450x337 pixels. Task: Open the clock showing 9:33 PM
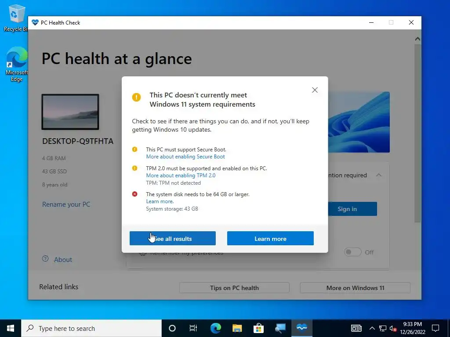point(412,328)
